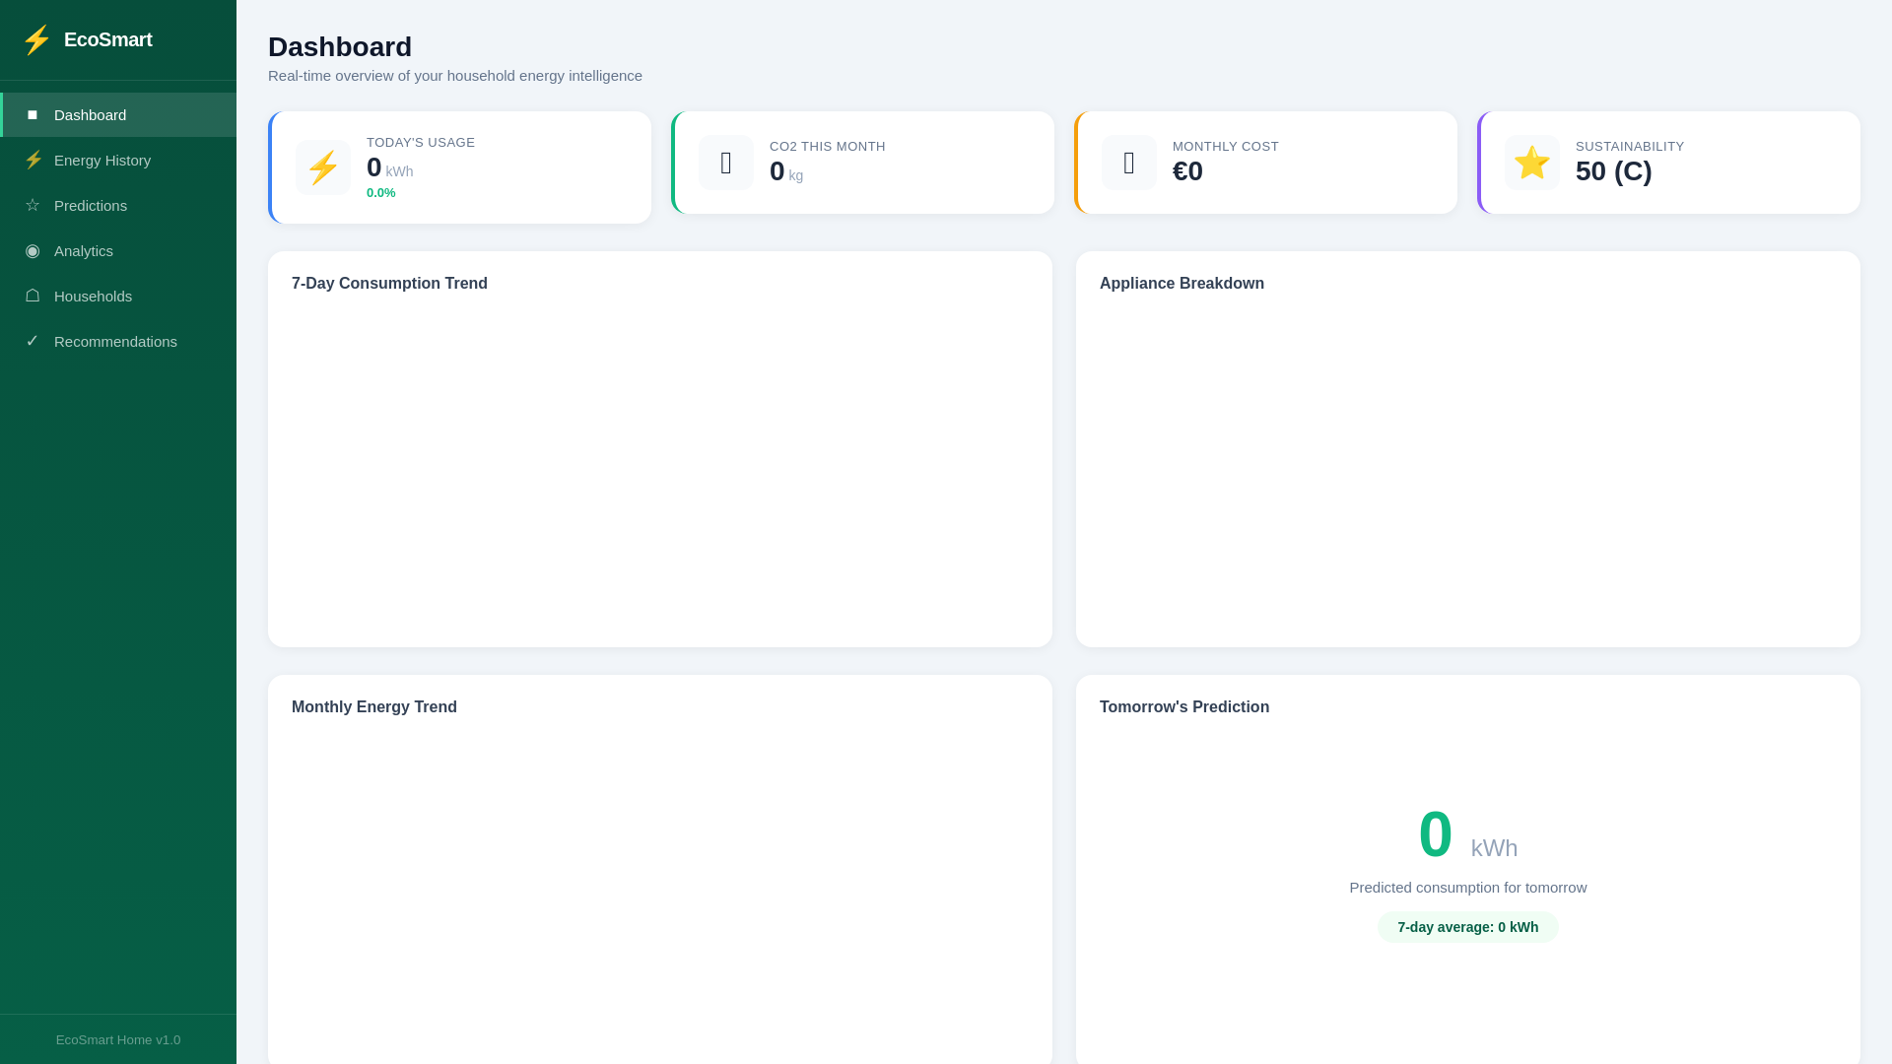This screenshot has width=1892, height=1064.
Task: Go to Energy History page
Action: click(x=118, y=160)
